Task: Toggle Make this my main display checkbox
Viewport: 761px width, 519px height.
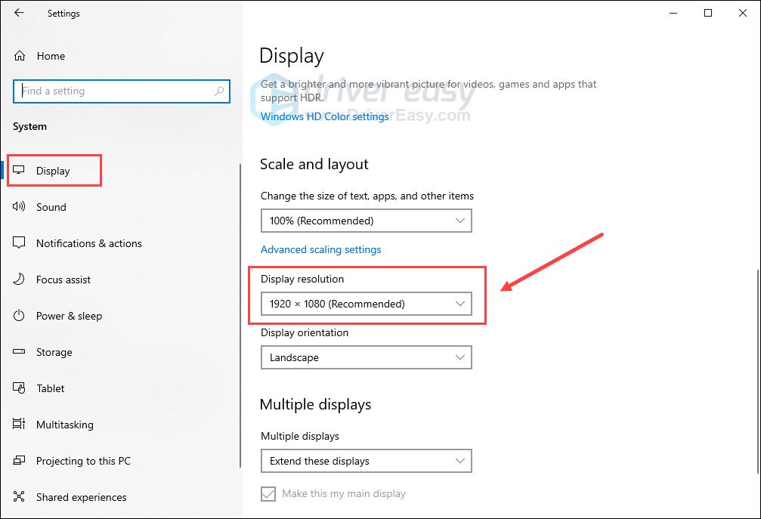Action: pyautogui.click(x=268, y=494)
